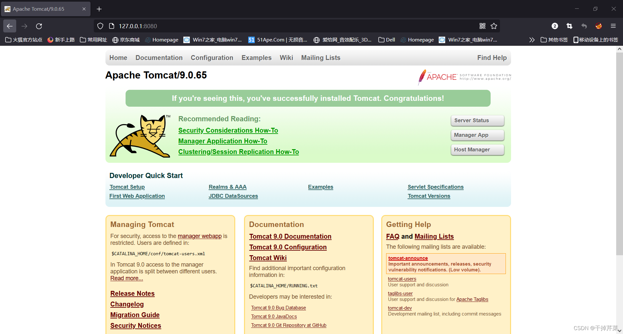Click the Server Status button

[477, 121]
